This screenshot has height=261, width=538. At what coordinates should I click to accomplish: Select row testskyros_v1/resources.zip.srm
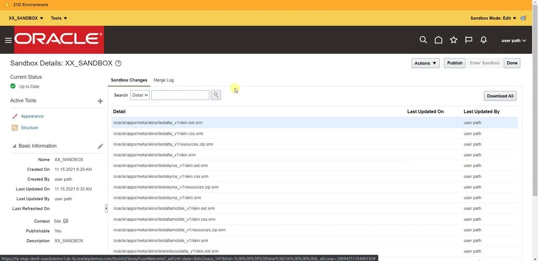[315, 187]
